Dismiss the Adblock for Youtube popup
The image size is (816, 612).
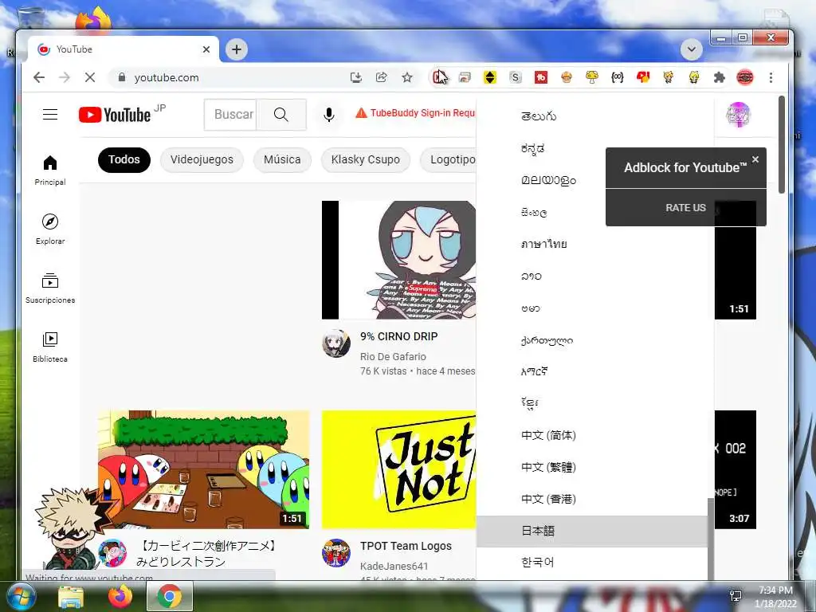tap(755, 159)
